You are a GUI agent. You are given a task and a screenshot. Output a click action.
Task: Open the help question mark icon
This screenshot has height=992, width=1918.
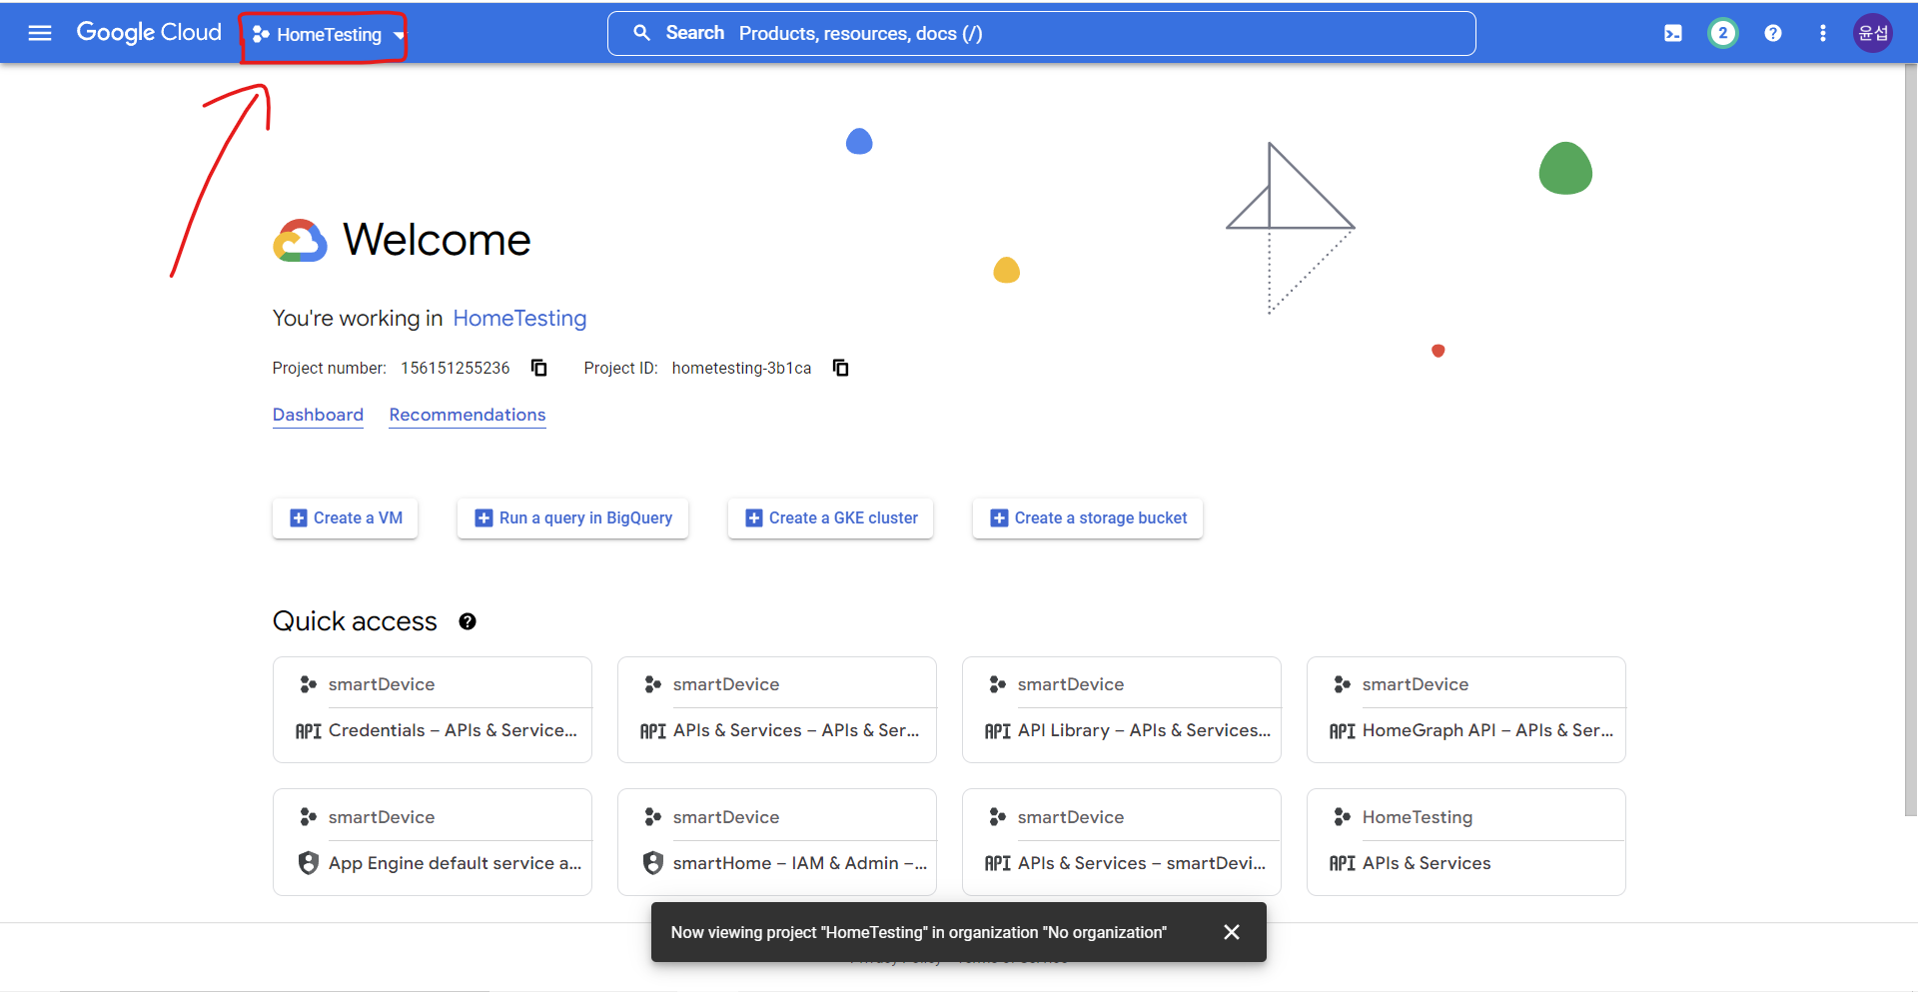tap(1773, 33)
